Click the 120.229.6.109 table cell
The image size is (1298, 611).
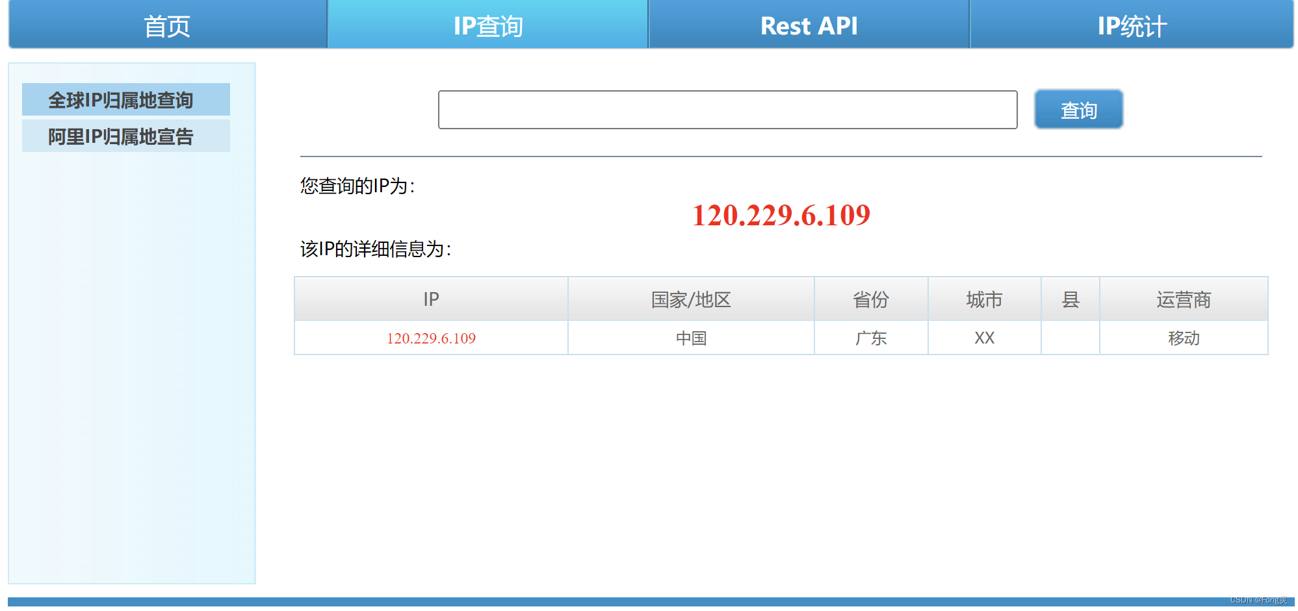431,338
